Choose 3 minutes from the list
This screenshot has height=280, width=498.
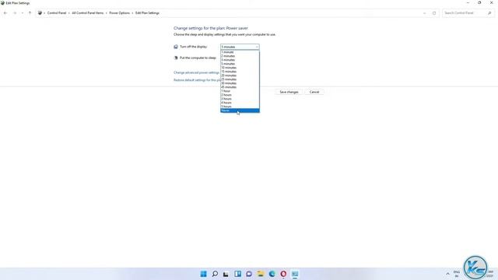click(x=240, y=60)
